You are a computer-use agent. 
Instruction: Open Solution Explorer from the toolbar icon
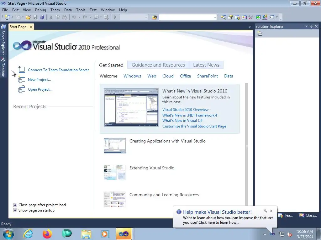[x=223, y=17]
